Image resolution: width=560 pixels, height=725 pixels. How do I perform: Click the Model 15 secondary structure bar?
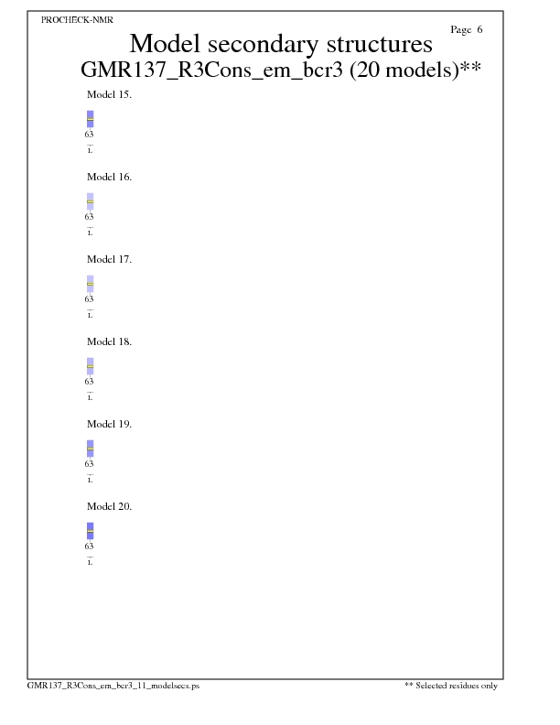click(x=90, y=119)
